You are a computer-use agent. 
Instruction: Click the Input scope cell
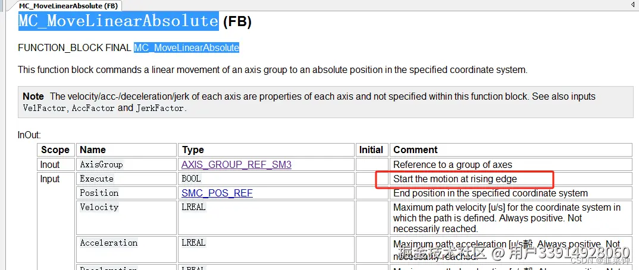(x=50, y=179)
